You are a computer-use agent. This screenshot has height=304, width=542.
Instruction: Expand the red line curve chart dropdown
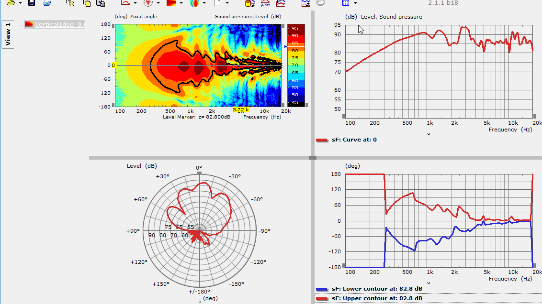pyautogui.click(x=135, y=3)
